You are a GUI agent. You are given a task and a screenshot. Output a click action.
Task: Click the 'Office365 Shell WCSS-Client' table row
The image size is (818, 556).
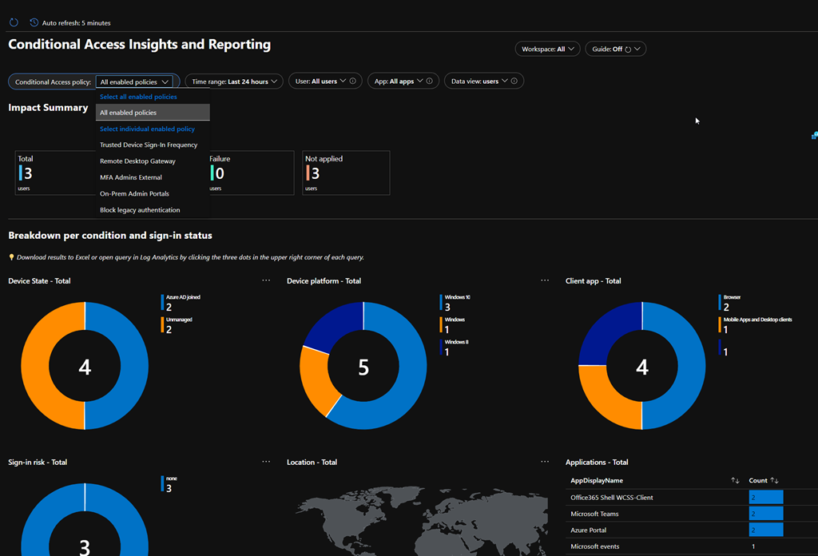pos(692,498)
